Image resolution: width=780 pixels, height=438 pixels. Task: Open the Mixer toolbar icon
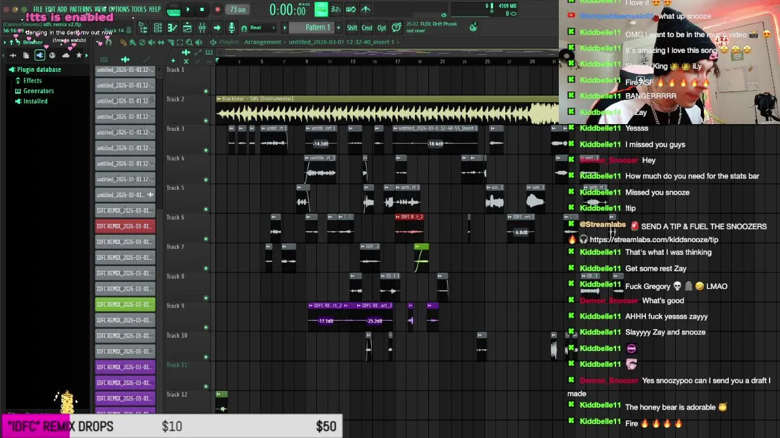click(x=202, y=27)
